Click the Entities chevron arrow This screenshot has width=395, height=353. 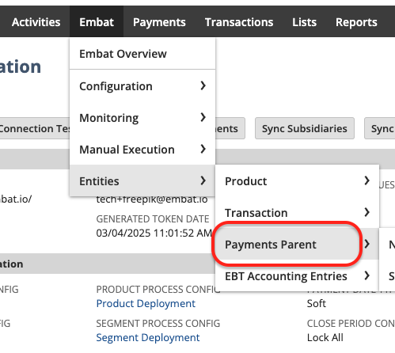203,180
